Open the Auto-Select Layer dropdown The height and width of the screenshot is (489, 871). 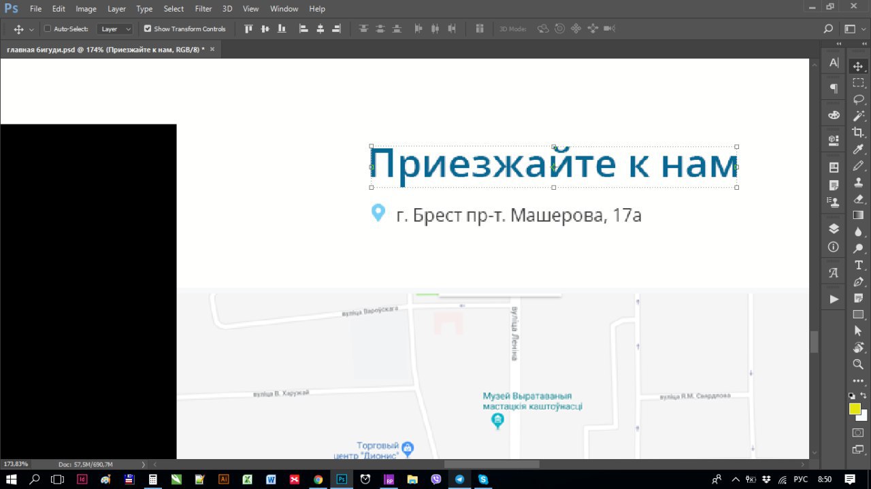pos(115,29)
